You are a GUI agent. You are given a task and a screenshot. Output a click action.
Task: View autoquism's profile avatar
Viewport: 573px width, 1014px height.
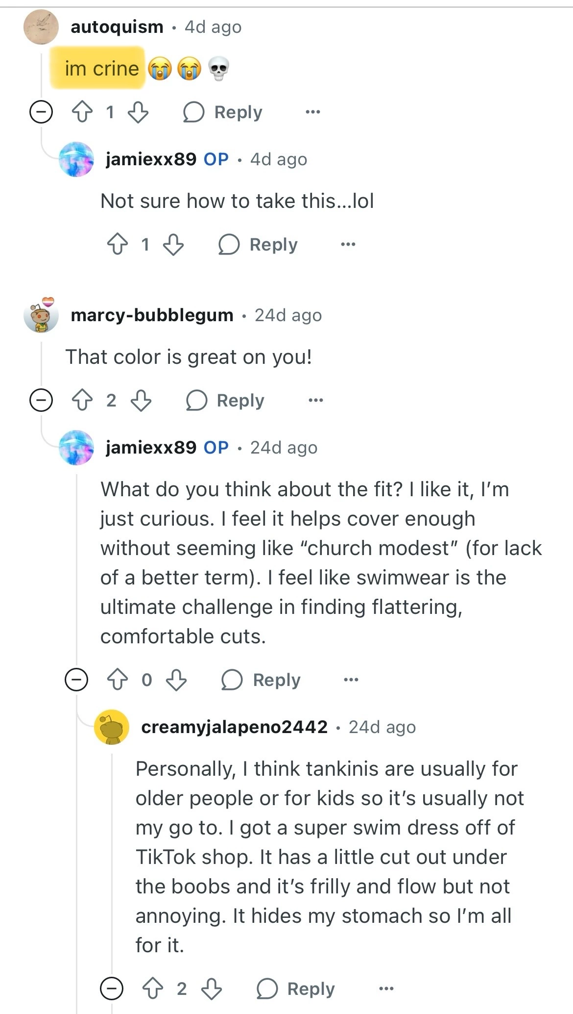click(x=41, y=27)
